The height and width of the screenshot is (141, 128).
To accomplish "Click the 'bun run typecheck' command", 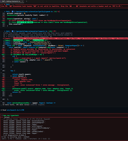I will [11, 115].
